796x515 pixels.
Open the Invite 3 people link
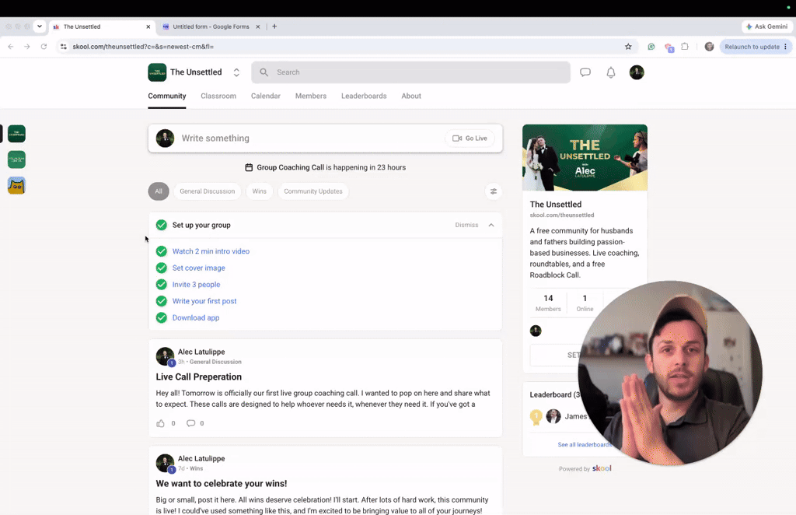coord(196,285)
